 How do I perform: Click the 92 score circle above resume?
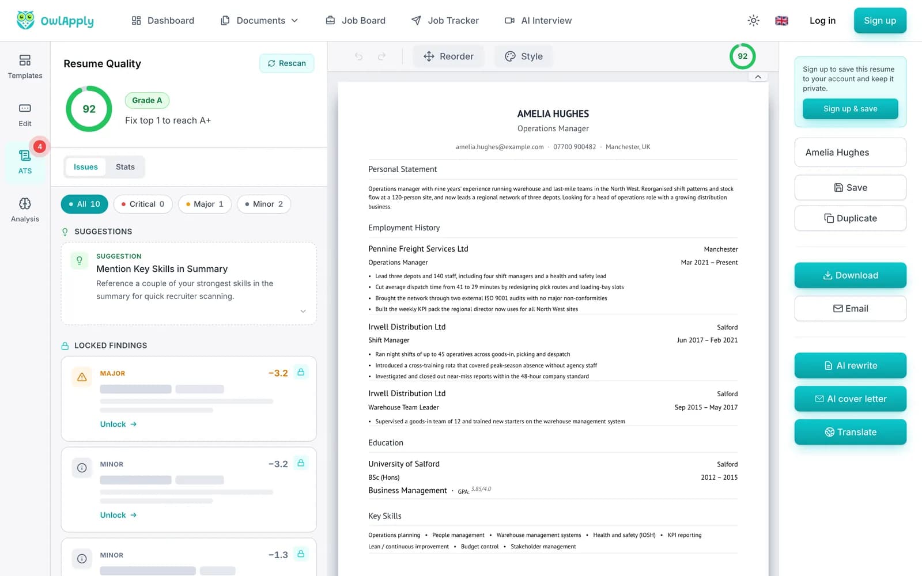pos(742,56)
